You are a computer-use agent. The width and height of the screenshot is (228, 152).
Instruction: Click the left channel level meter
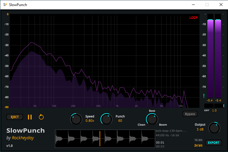coord(210,58)
